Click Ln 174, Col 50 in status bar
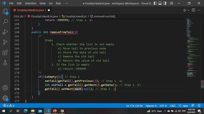This screenshot has width=204, height=114. (134, 106)
